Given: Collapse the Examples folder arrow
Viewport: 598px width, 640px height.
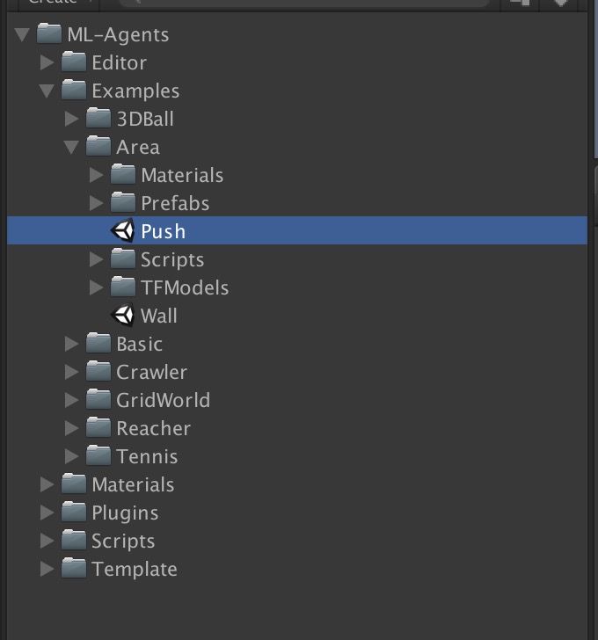Looking at the screenshot, I should click(47, 91).
